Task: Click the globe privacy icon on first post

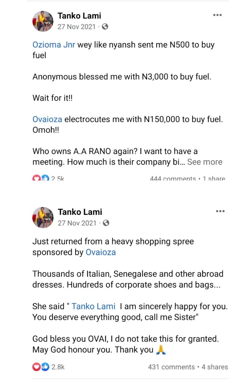Action: point(105,27)
